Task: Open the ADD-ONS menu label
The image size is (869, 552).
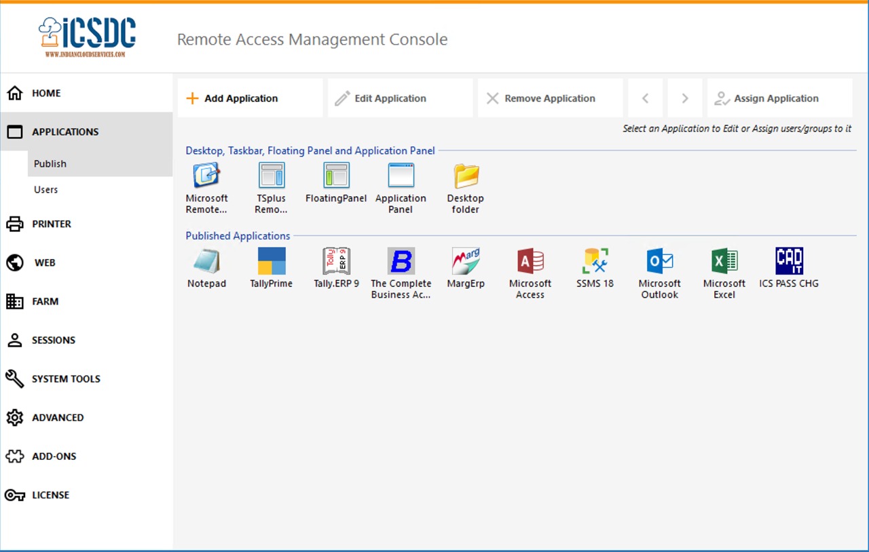Action: (x=54, y=456)
